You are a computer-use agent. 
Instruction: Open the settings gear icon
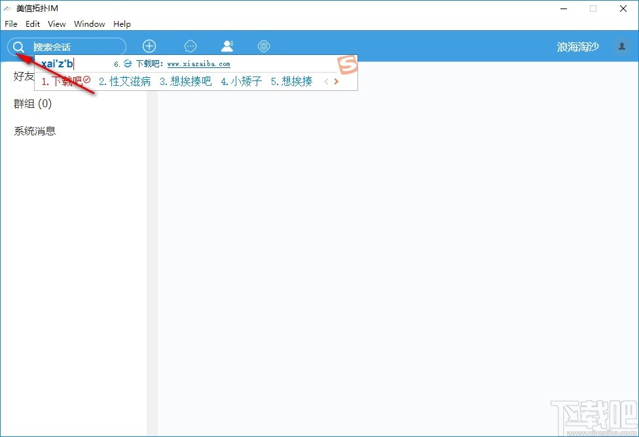(x=264, y=46)
